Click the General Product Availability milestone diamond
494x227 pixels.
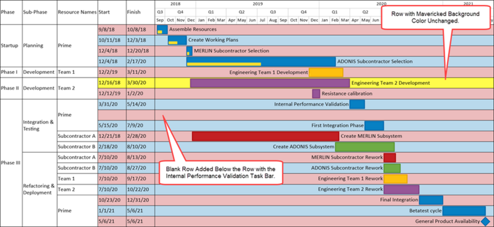point(485,221)
